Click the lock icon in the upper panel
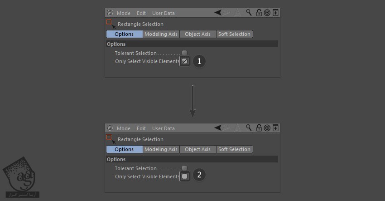This screenshot has width=385, height=201. pyautogui.click(x=259, y=13)
